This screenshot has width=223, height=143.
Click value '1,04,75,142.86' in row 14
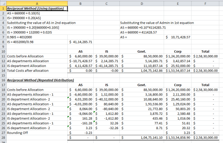coord(152,71)
